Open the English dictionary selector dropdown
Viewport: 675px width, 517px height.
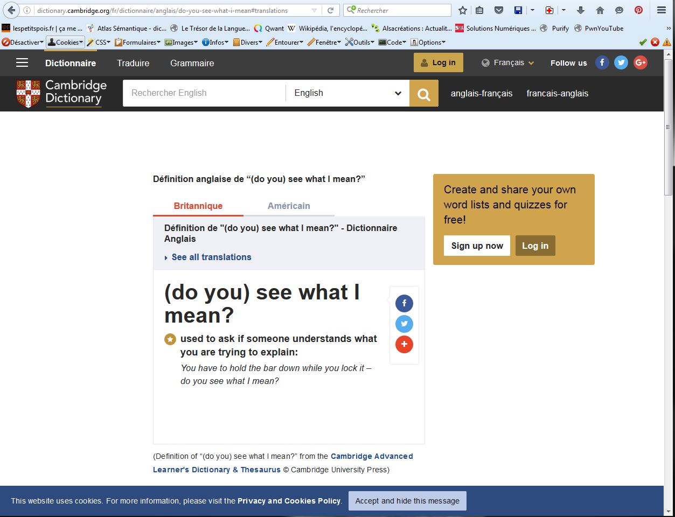pos(347,93)
